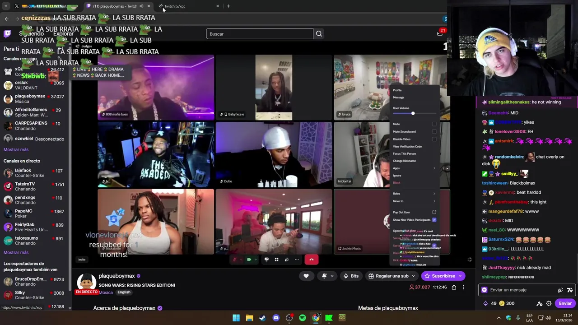Open a new browser tab
The height and width of the screenshot is (325, 578).
coord(228,6)
